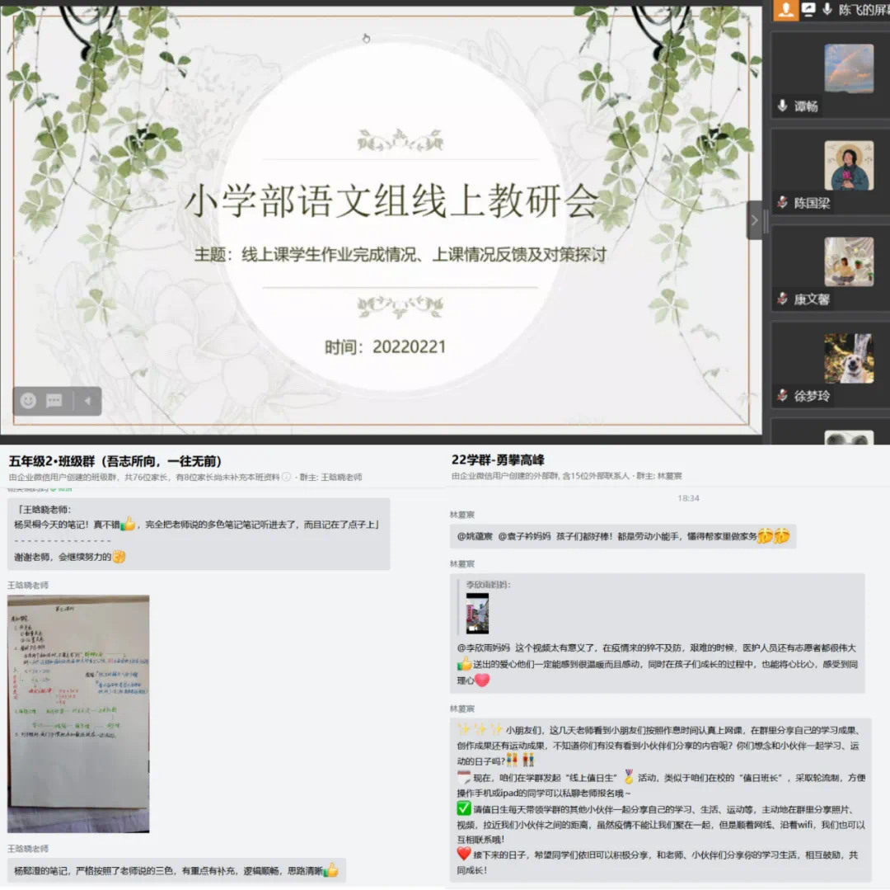
Task: Click the slide subtitle starting with 主题：线上课学生作业
Action: pos(400,254)
